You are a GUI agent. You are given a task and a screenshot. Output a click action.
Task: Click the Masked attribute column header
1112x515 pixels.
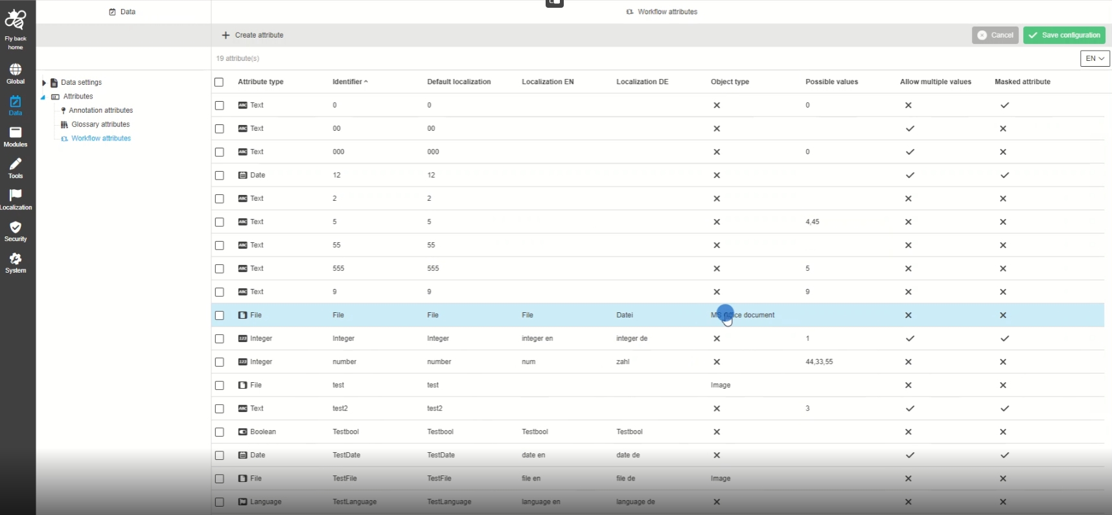(1023, 82)
